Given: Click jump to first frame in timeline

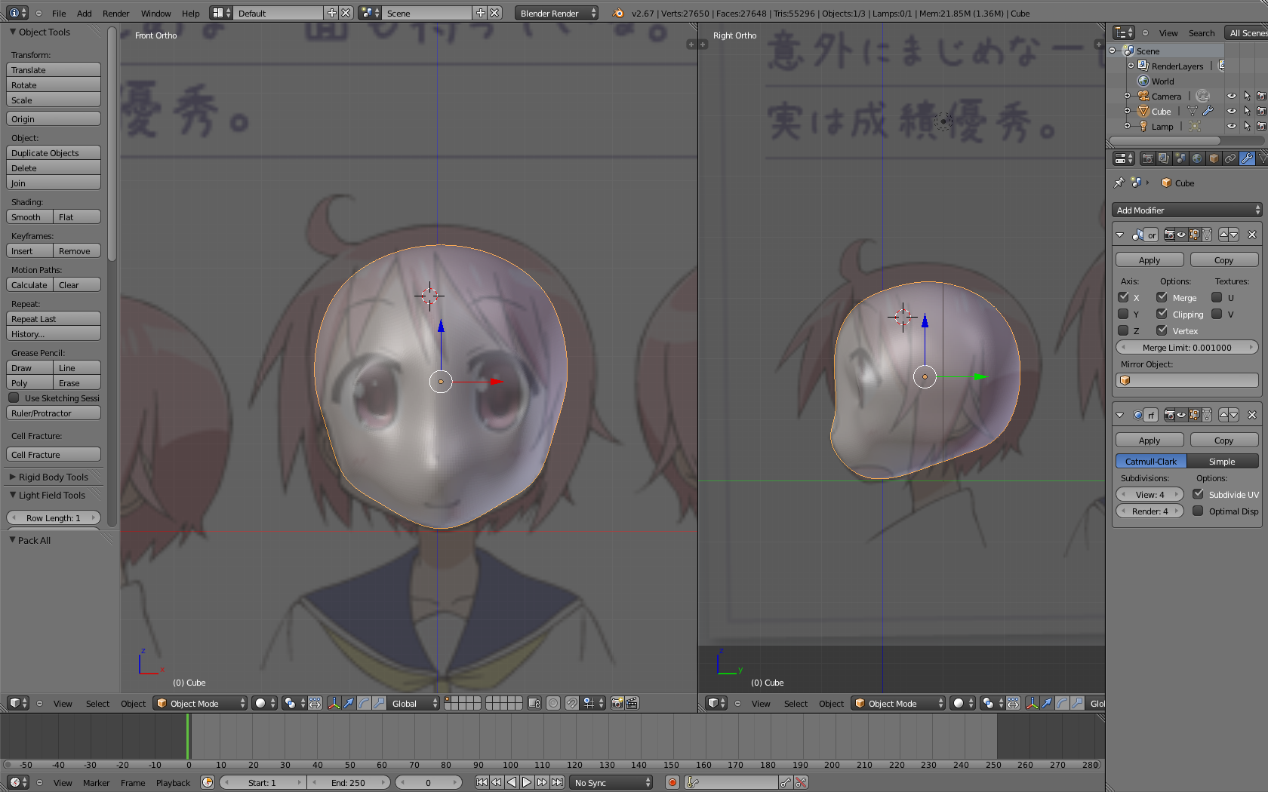Looking at the screenshot, I should pos(482,782).
